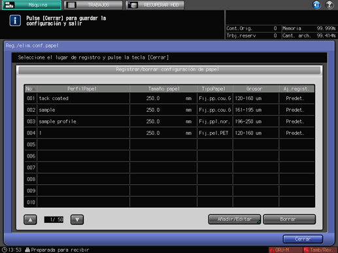Click the ORU-M status indicator
The height and width of the screenshot is (253, 338).
coord(285,250)
